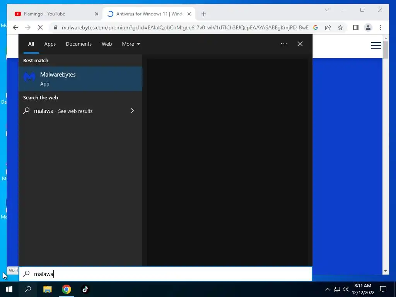
Task: Open Chrome's tab search chevron
Action: click(x=326, y=10)
